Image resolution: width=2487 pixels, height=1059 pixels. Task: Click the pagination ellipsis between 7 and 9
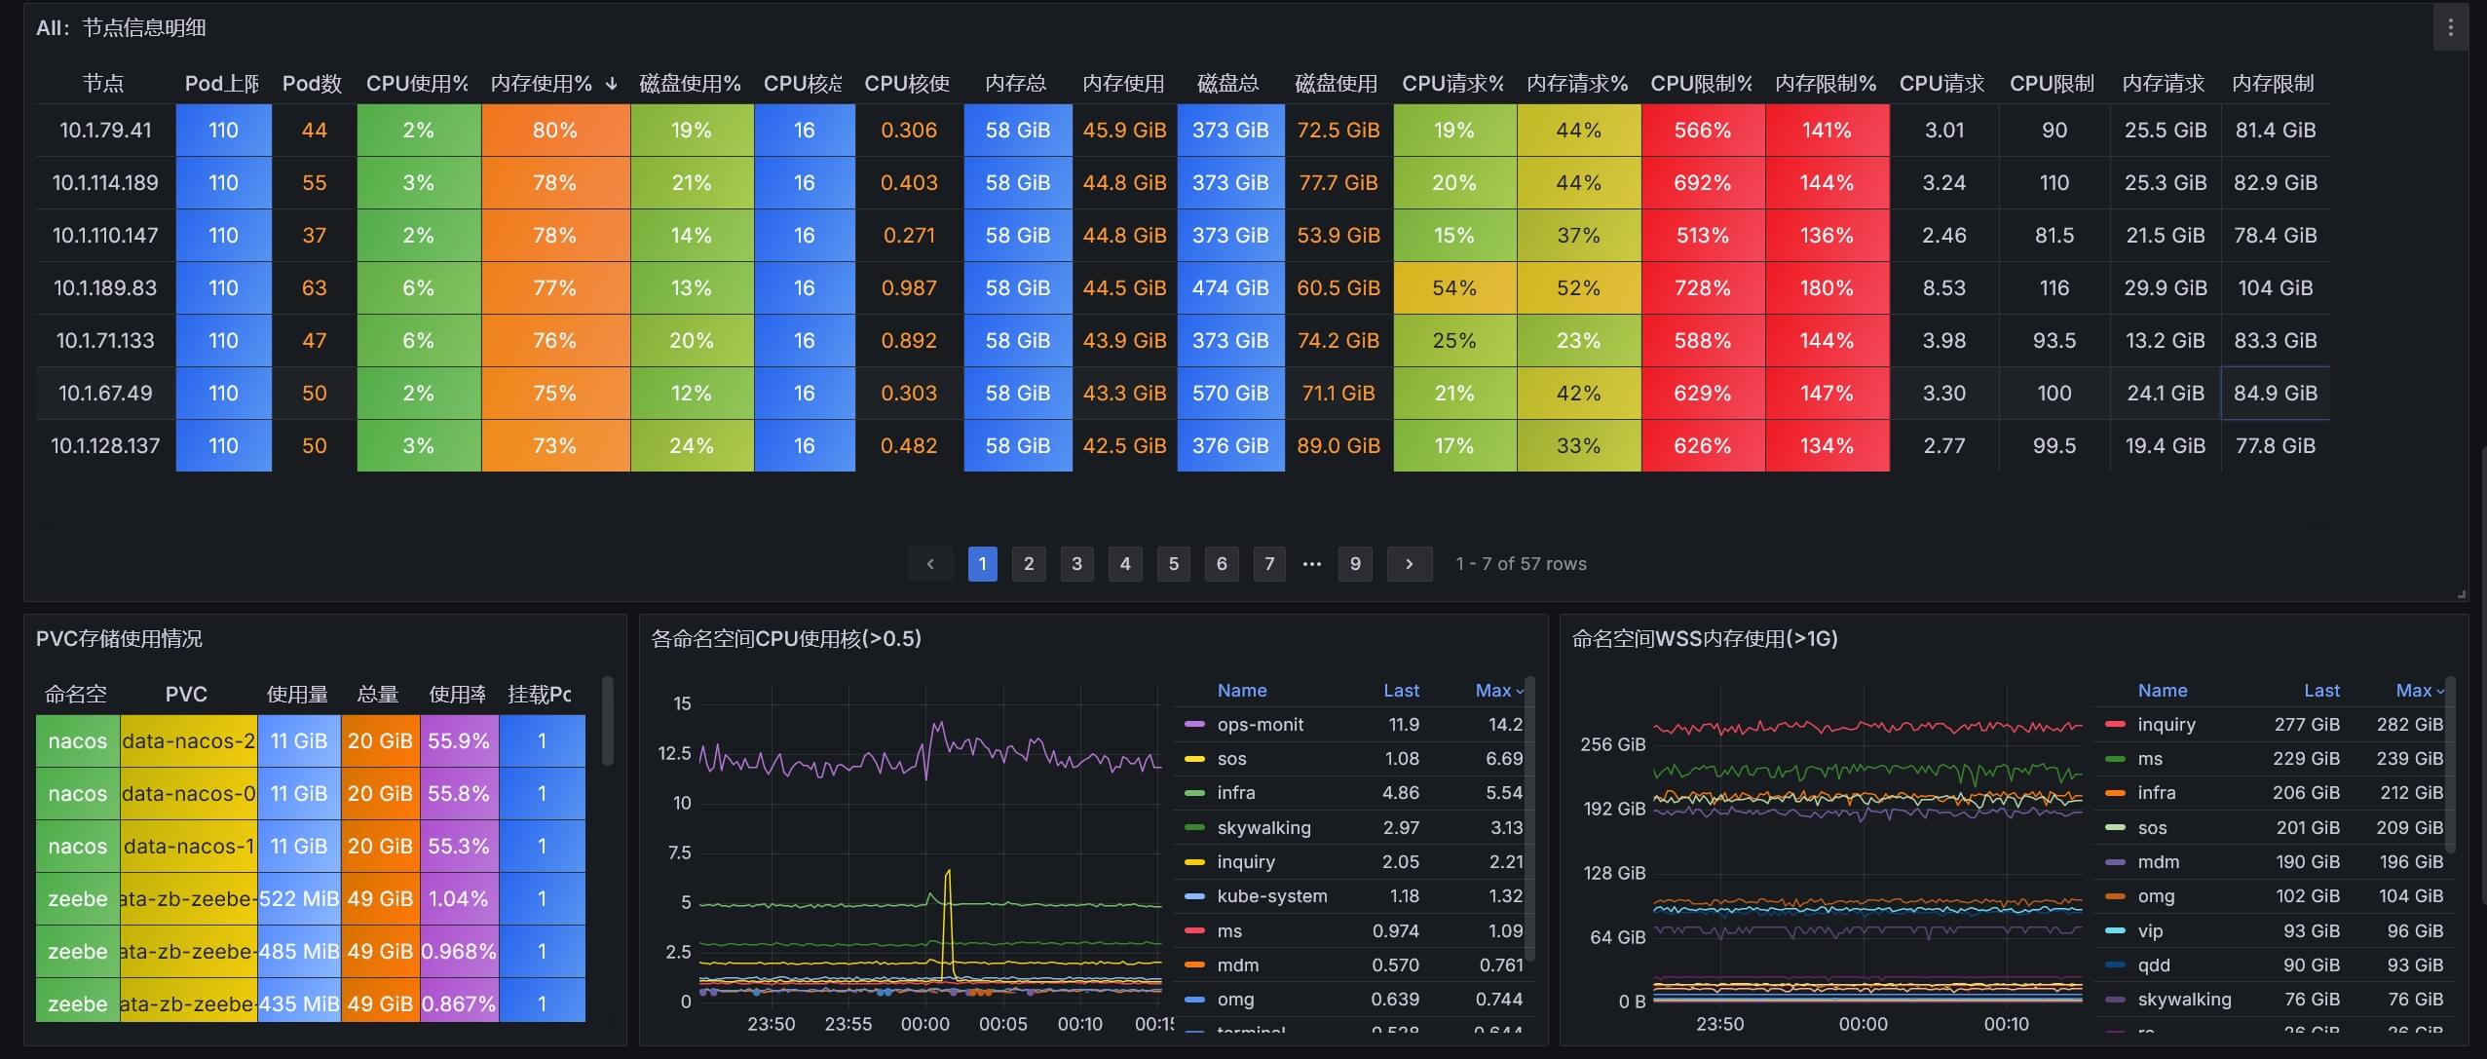1312,564
